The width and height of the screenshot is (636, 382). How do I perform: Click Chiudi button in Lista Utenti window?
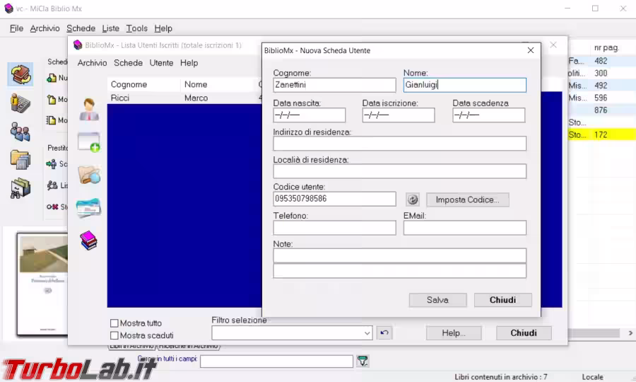pyautogui.click(x=524, y=333)
